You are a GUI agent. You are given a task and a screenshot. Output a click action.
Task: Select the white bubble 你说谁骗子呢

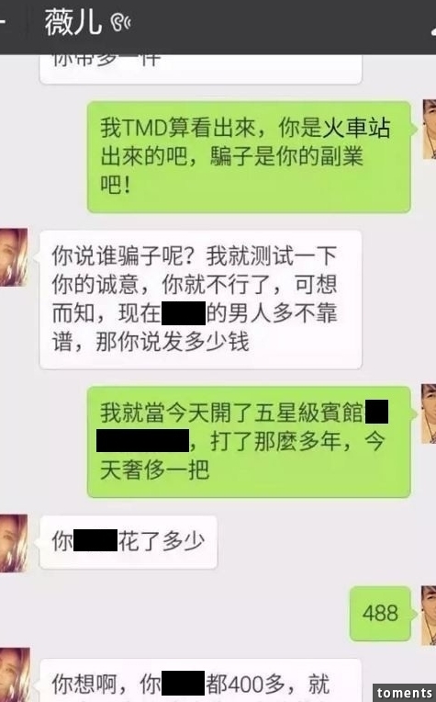[x=201, y=300]
